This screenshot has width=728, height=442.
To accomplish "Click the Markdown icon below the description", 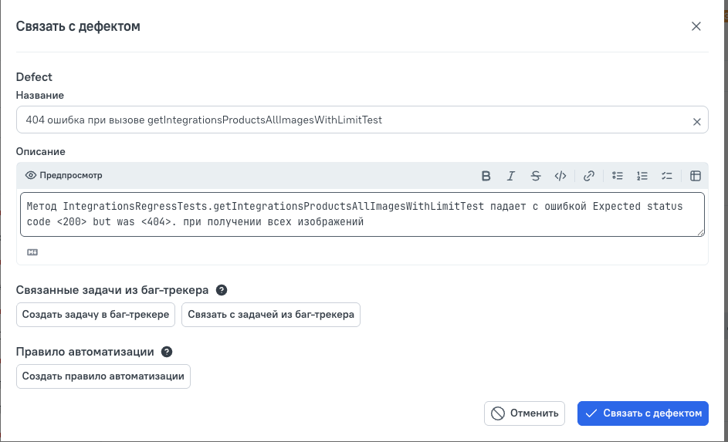I will (32, 252).
